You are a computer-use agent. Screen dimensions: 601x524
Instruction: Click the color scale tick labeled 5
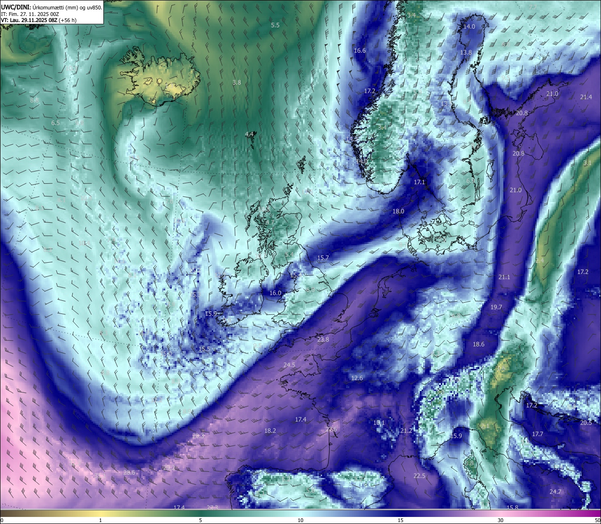tap(200, 520)
